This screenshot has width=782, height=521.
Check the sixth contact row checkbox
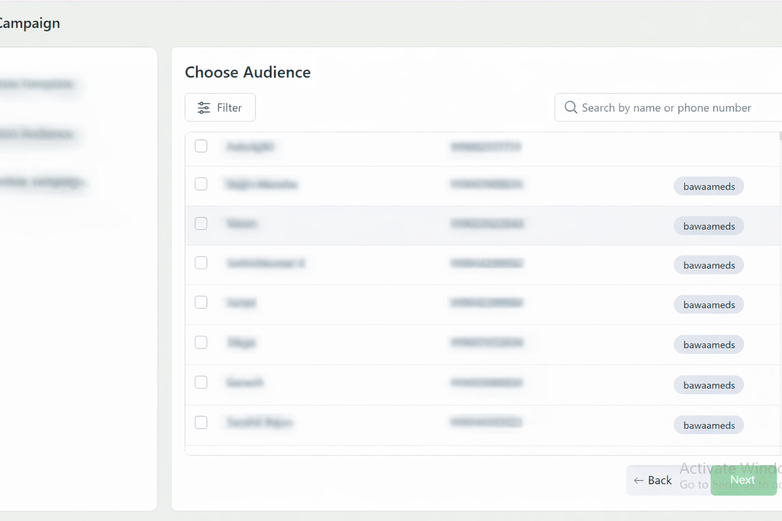point(201,342)
